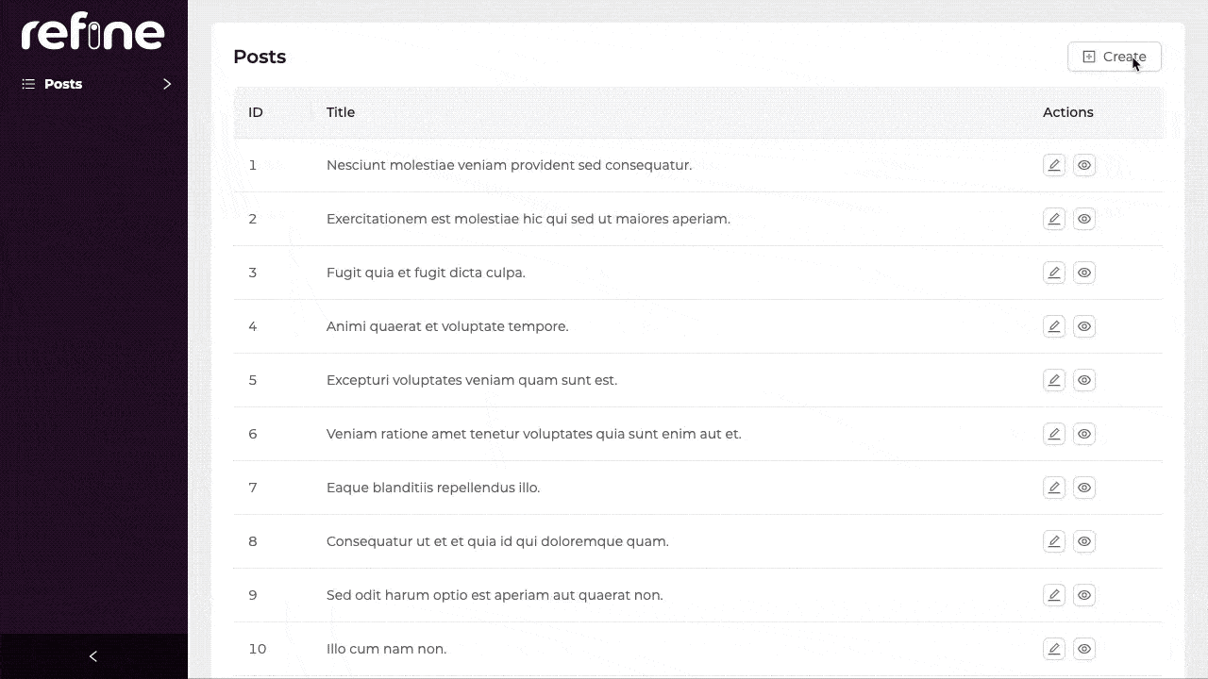1208x679 pixels.
Task: View post 4 with the eye icon
Action: (1084, 326)
